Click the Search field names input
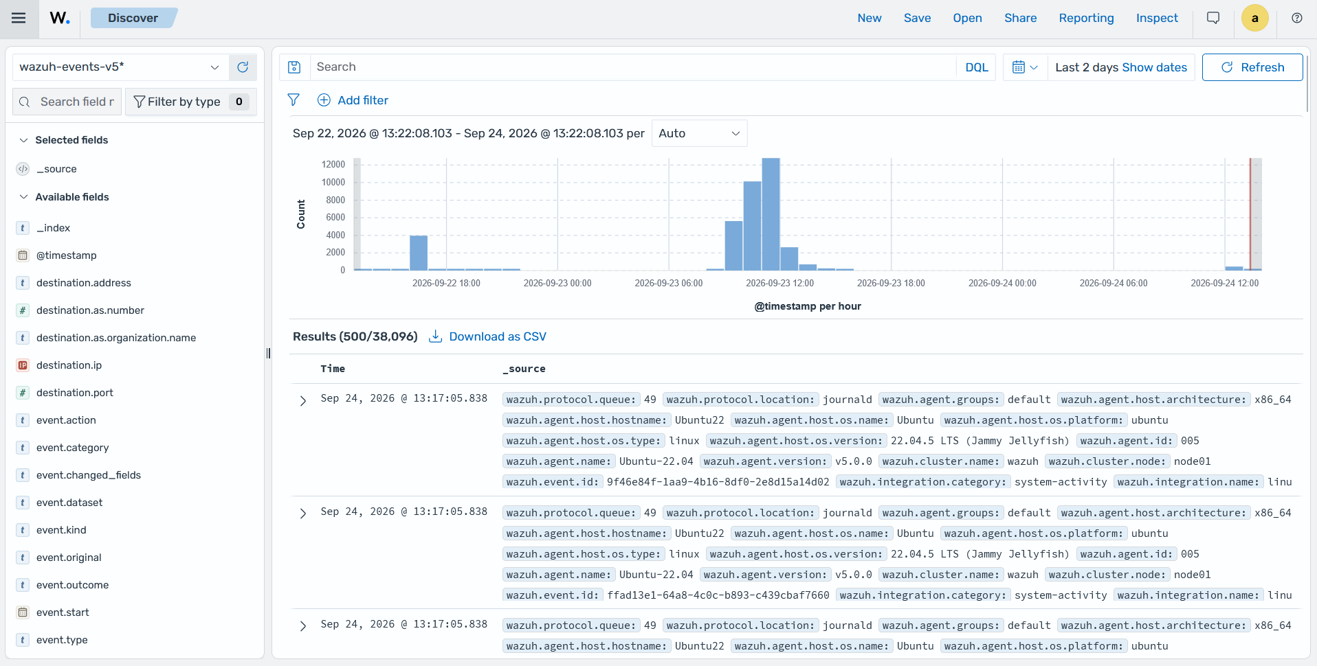Viewport: 1317px width, 666px height. coord(67,102)
